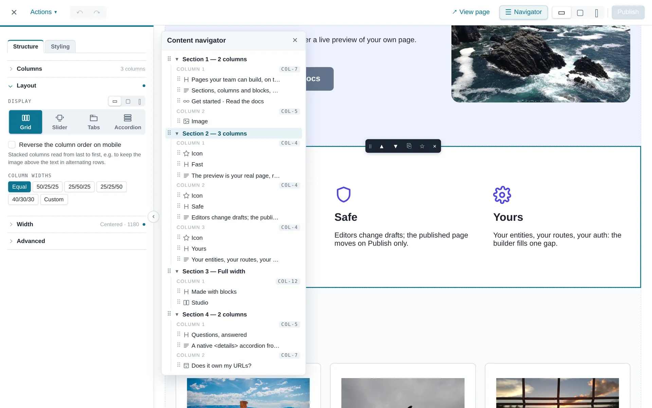Viewport: 652px width, 408px height.
Task: Switch to the Structure tab
Action: pyautogui.click(x=25, y=47)
